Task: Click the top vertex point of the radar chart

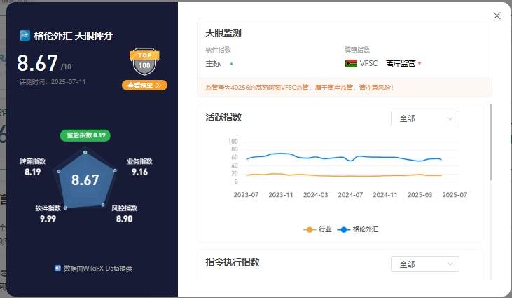Action: point(85,152)
